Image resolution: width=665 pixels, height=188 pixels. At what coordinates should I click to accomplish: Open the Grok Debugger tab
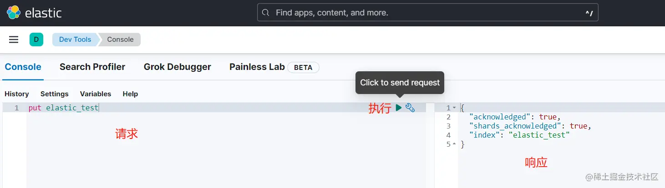pos(177,67)
